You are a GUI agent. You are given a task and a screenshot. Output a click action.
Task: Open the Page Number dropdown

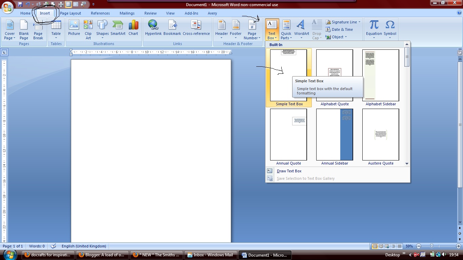pos(252,30)
